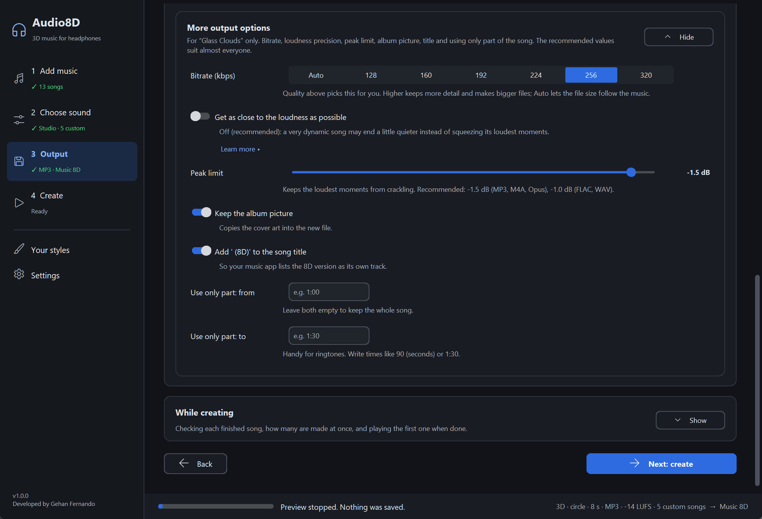Image resolution: width=762 pixels, height=519 pixels.
Task: Click the vertical scrollbar thumb
Action: [x=757, y=380]
